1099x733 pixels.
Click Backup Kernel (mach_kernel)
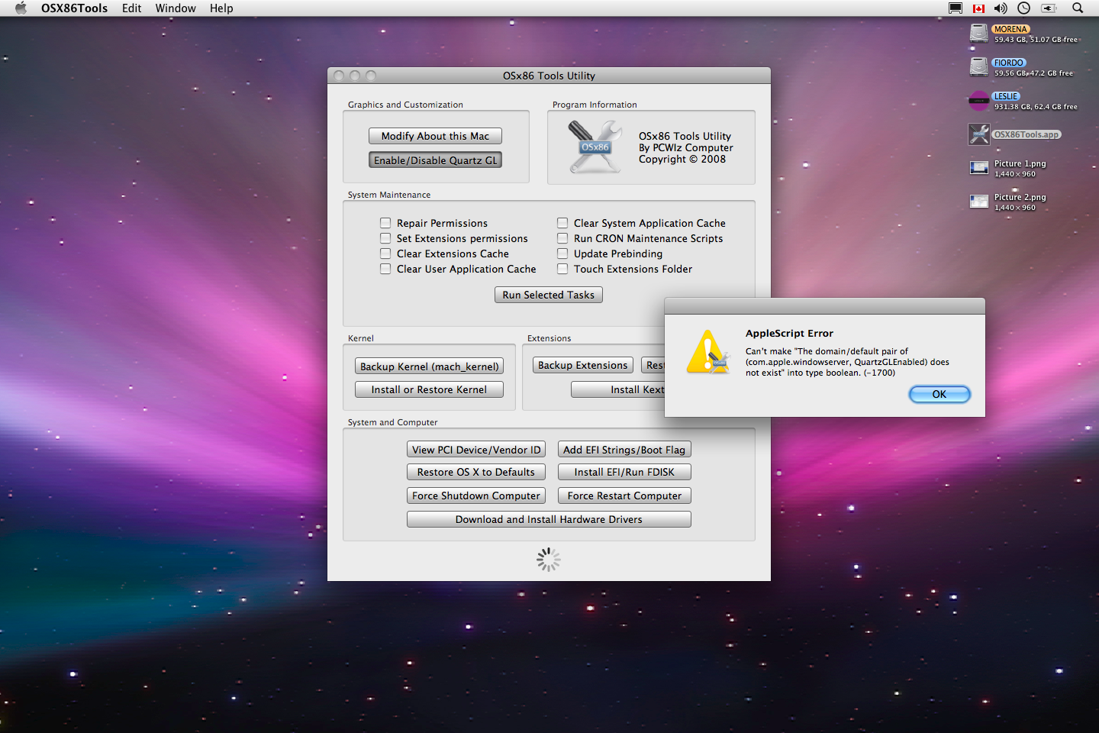(430, 366)
